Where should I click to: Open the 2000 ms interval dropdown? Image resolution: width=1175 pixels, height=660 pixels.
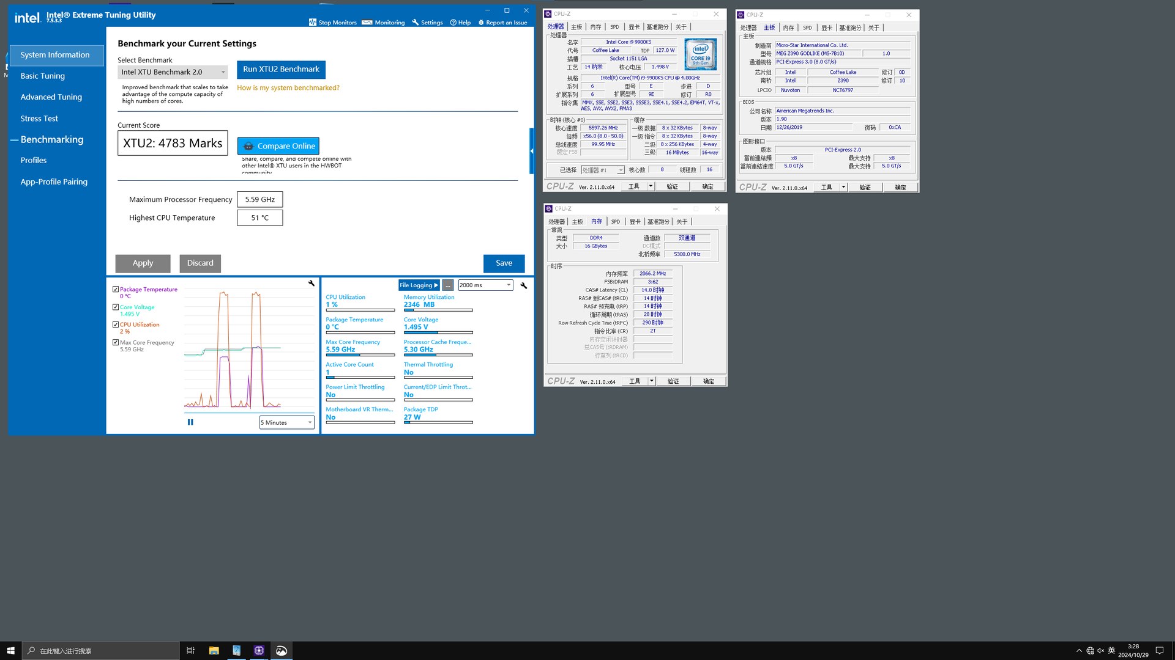pyautogui.click(x=485, y=285)
